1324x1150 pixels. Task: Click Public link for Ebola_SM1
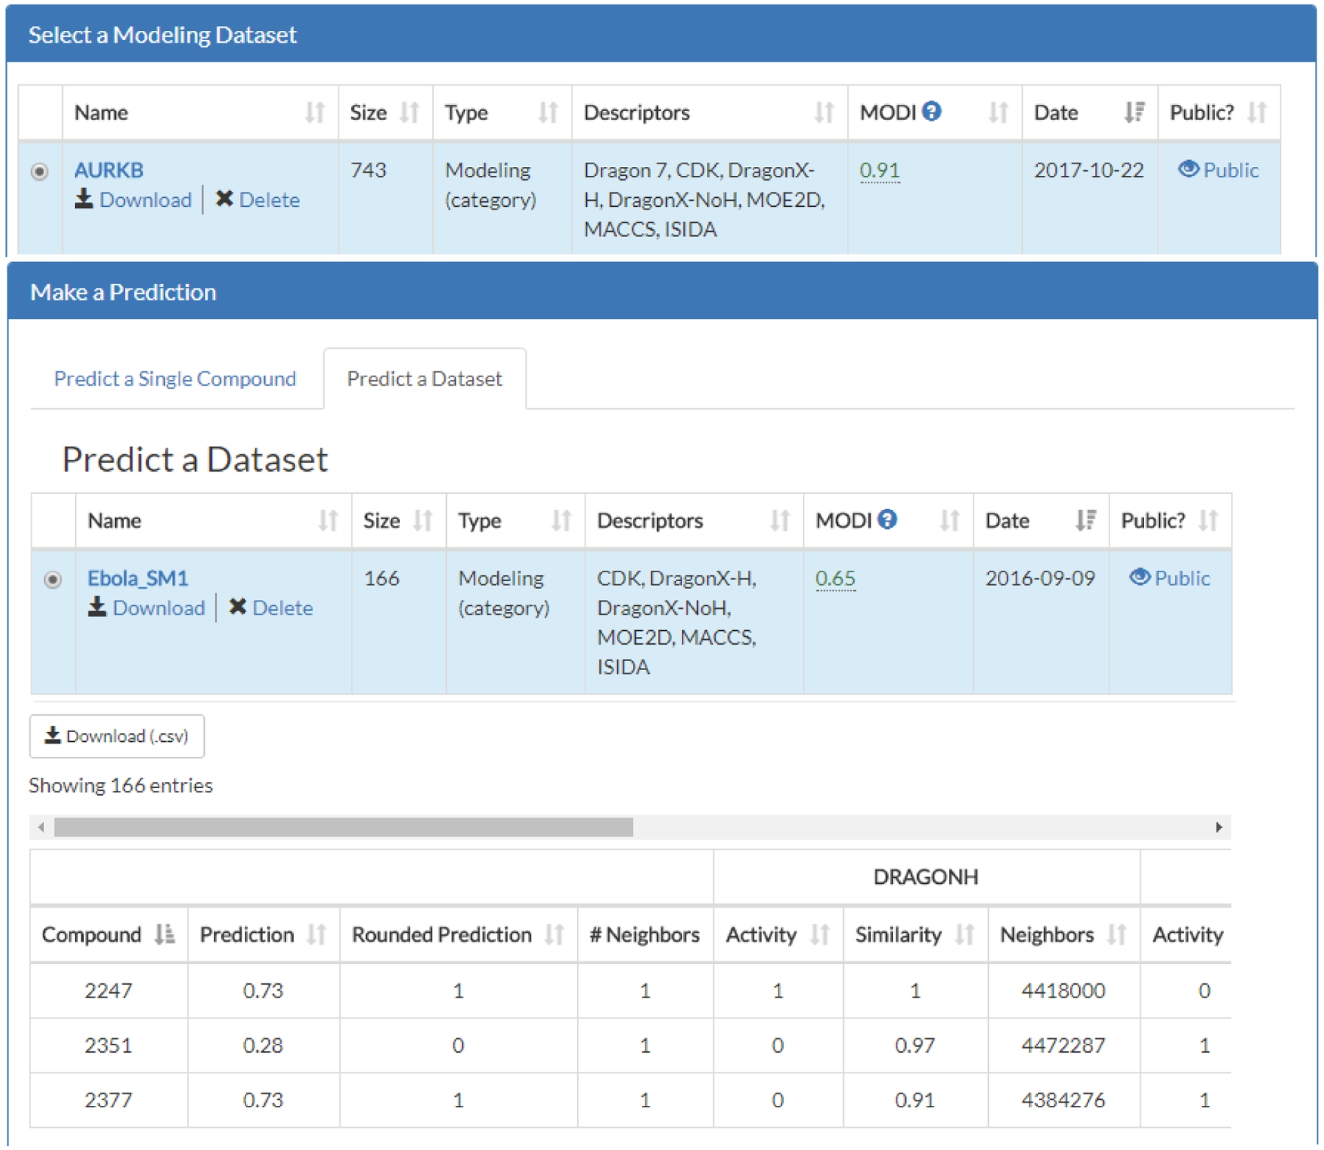point(1183,578)
